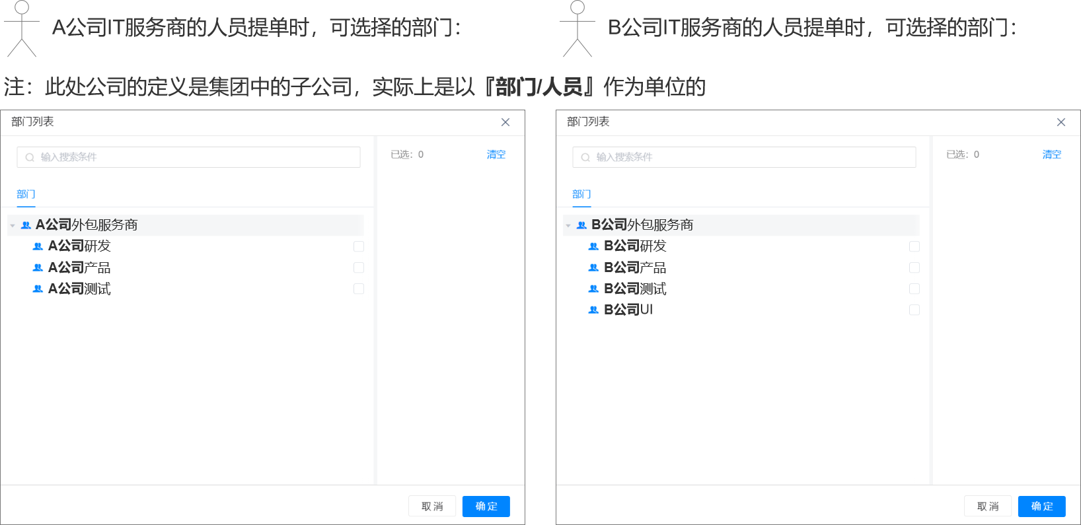Close the right 部门列表 dialog

point(1061,122)
